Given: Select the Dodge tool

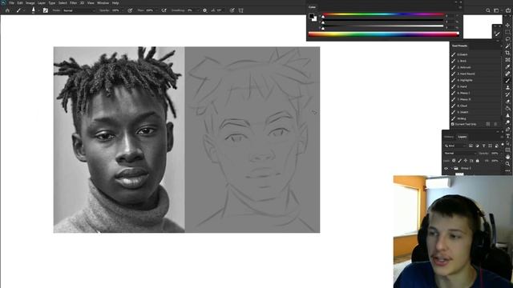Looking at the screenshot, I should (x=507, y=122).
